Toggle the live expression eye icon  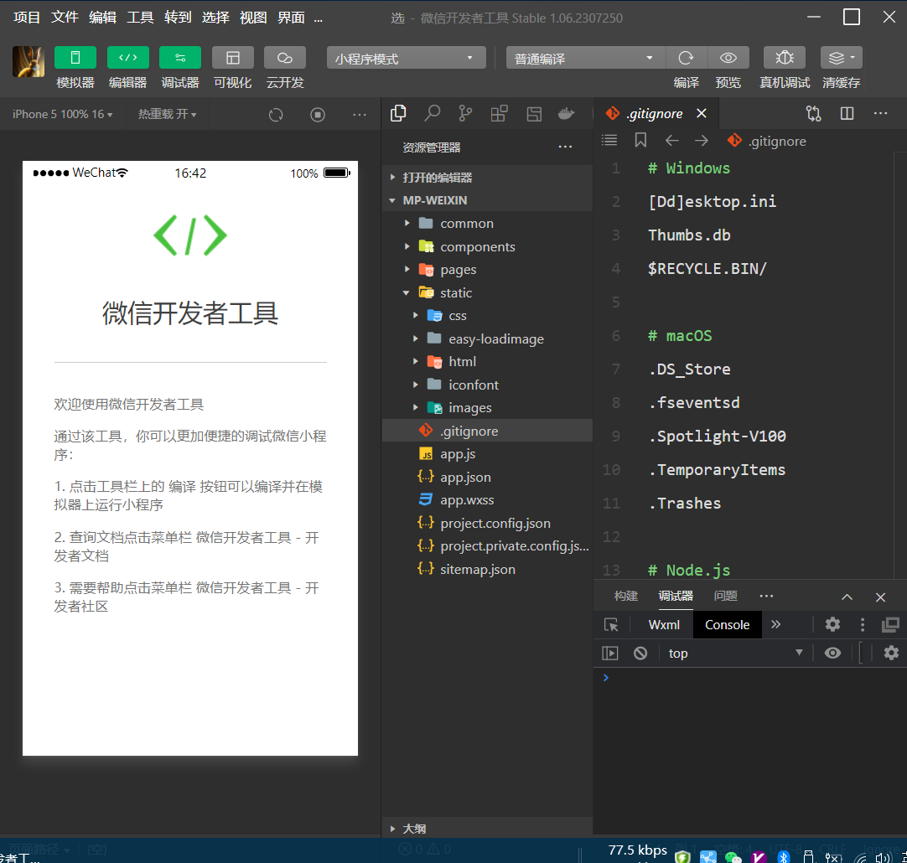(x=832, y=653)
